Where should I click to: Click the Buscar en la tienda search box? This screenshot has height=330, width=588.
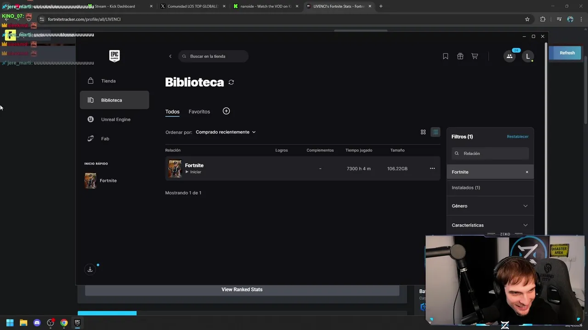click(214, 56)
